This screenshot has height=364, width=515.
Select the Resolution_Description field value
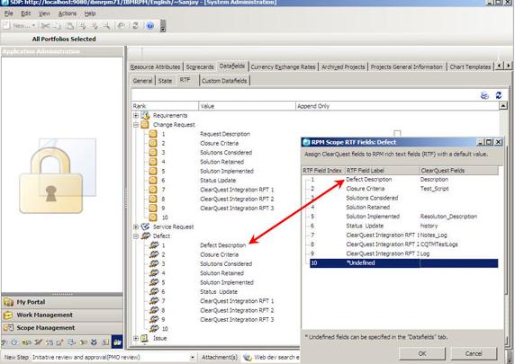pyautogui.click(x=448, y=217)
